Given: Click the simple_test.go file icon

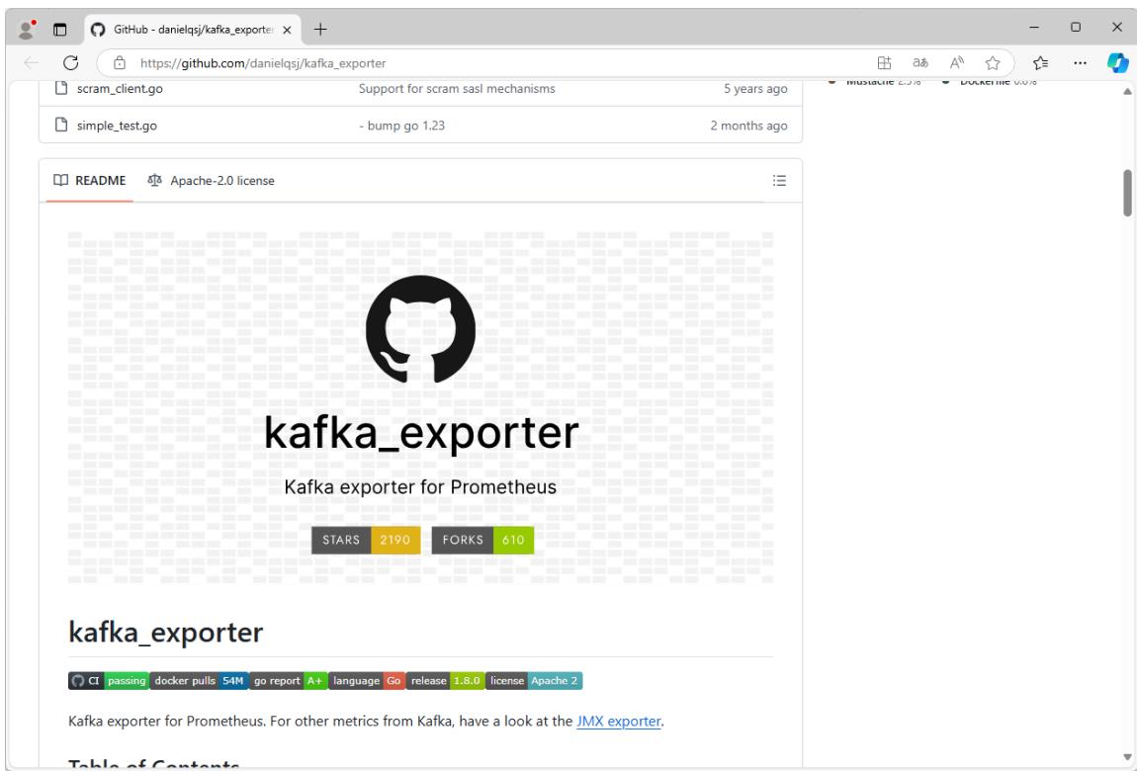Looking at the screenshot, I should pyautogui.click(x=61, y=125).
